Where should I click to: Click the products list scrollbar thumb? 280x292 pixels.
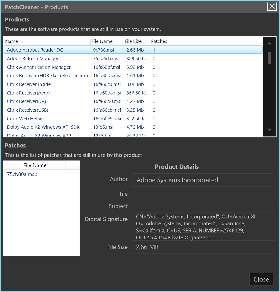pyautogui.click(x=269, y=58)
